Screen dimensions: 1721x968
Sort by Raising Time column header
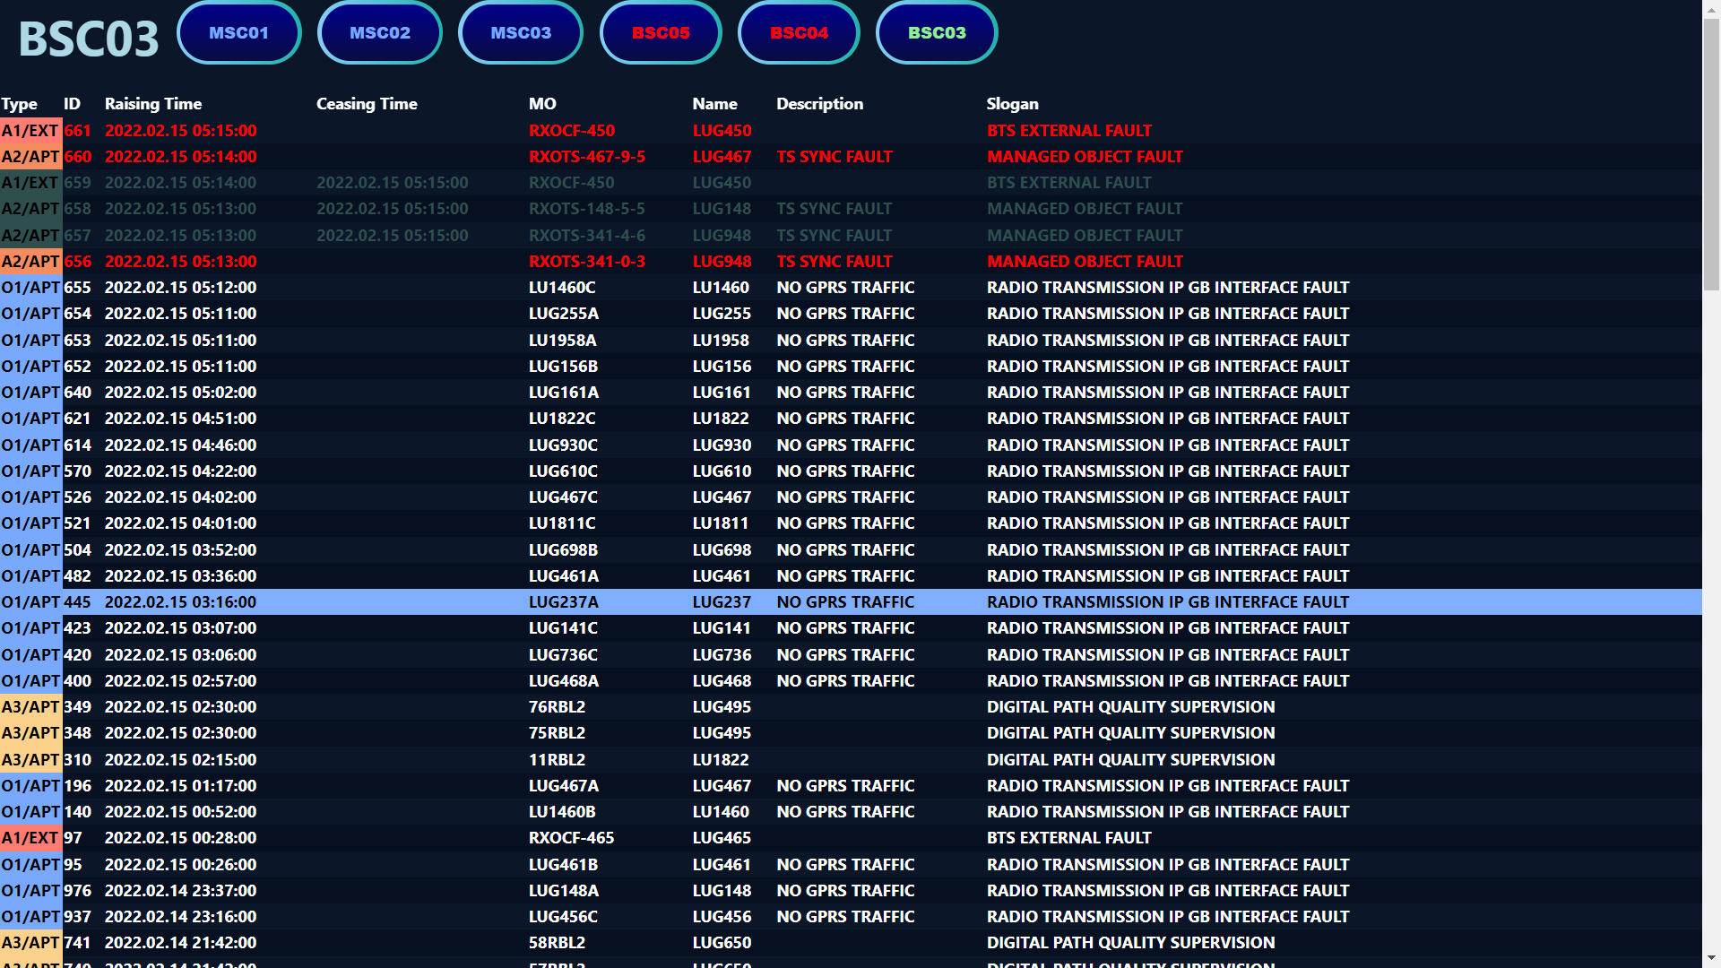pos(152,104)
